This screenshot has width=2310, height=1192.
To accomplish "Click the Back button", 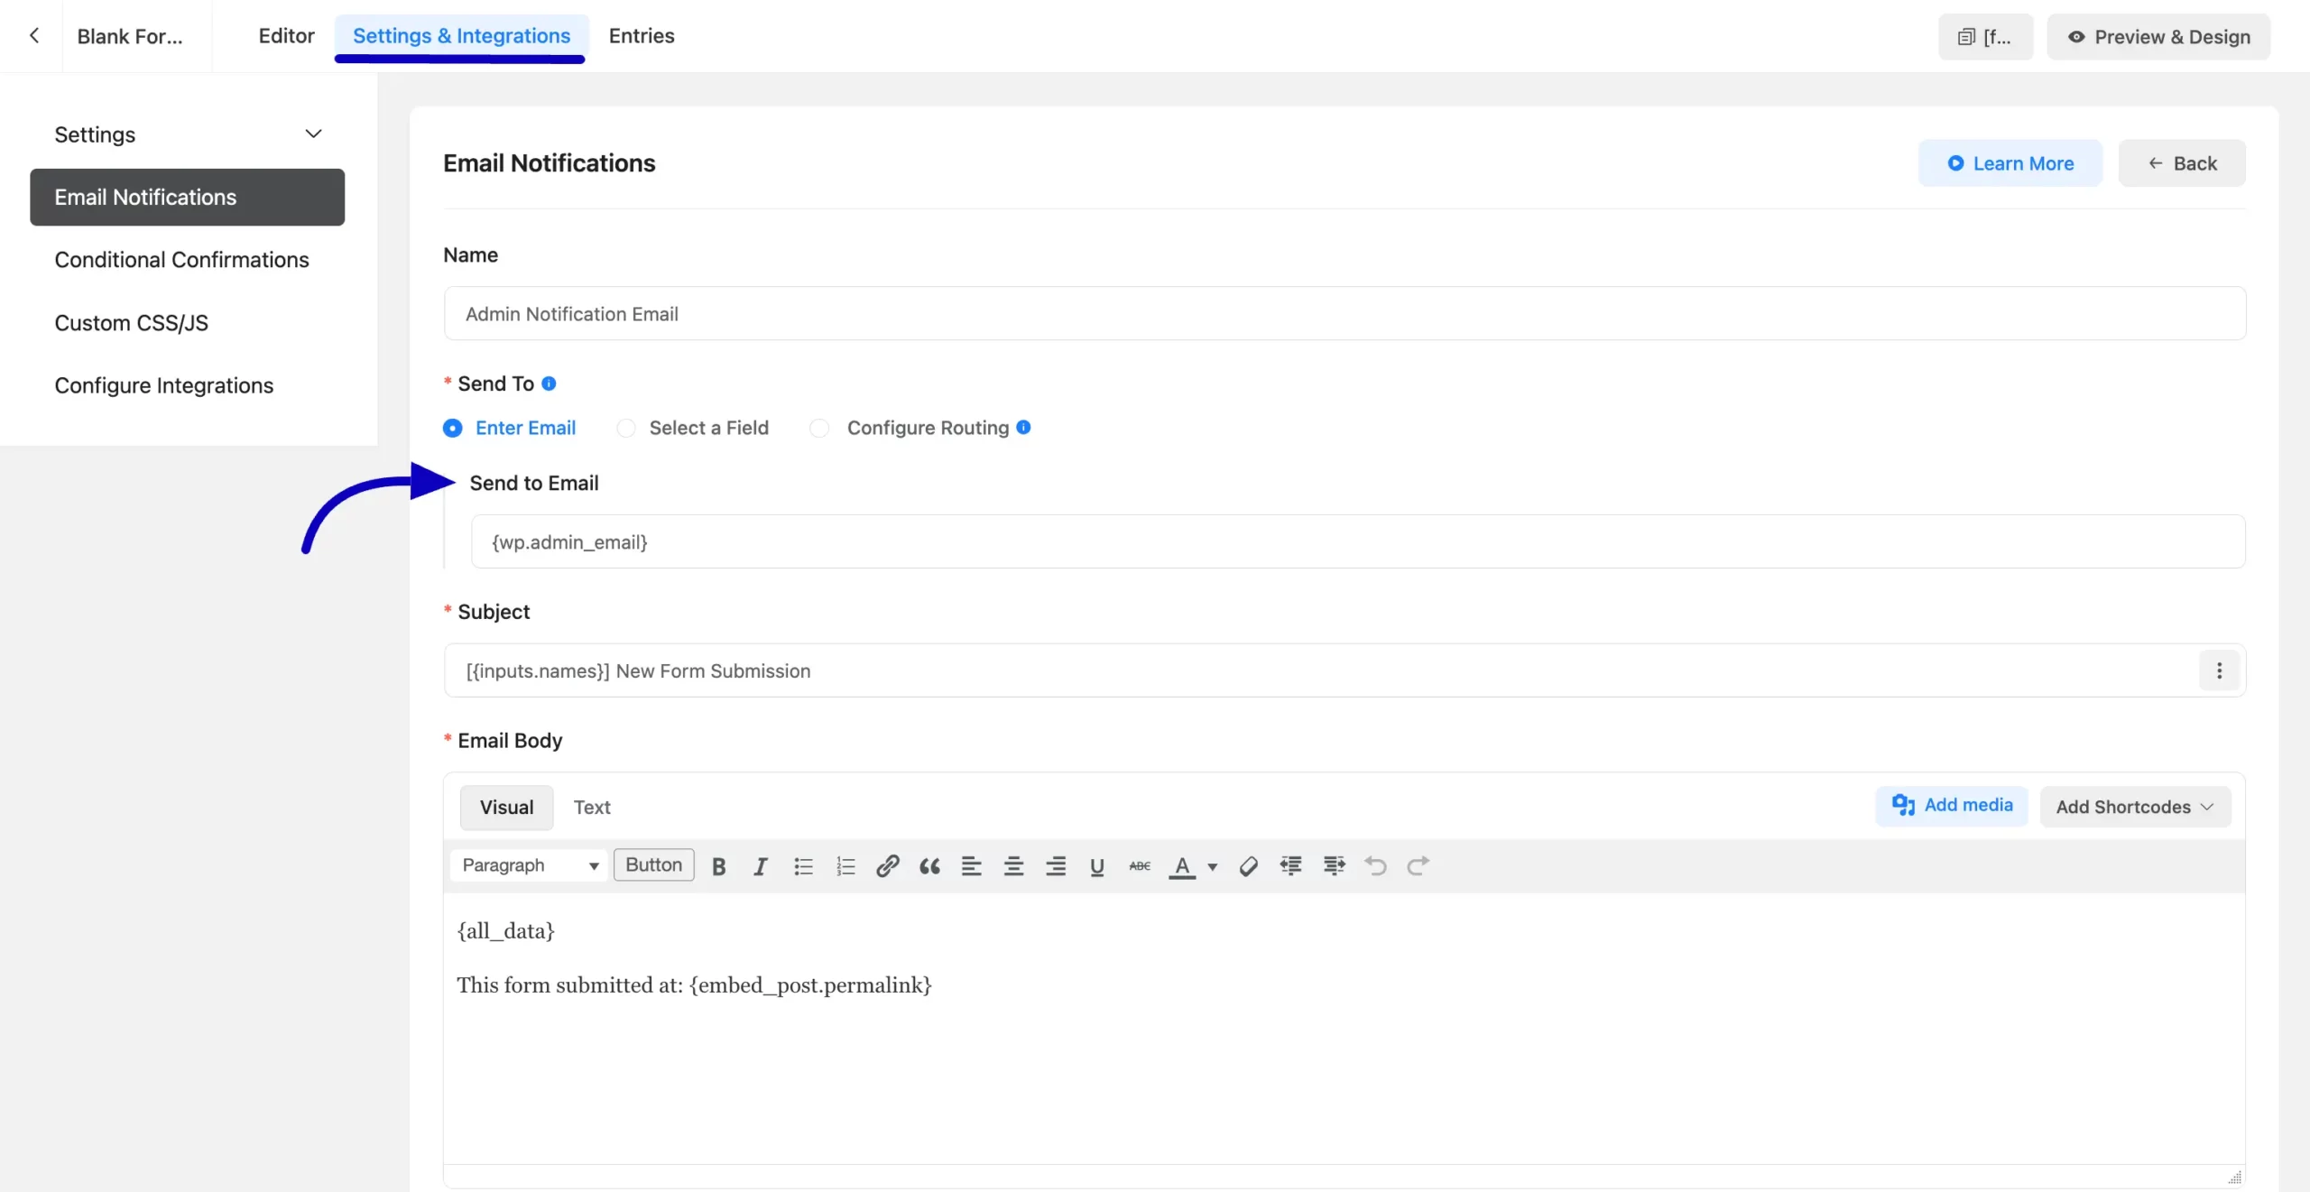I will point(2182,163).
